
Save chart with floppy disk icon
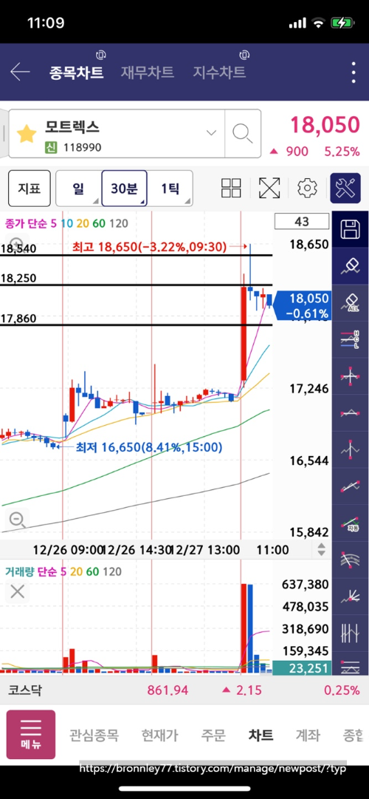(350, 229)
